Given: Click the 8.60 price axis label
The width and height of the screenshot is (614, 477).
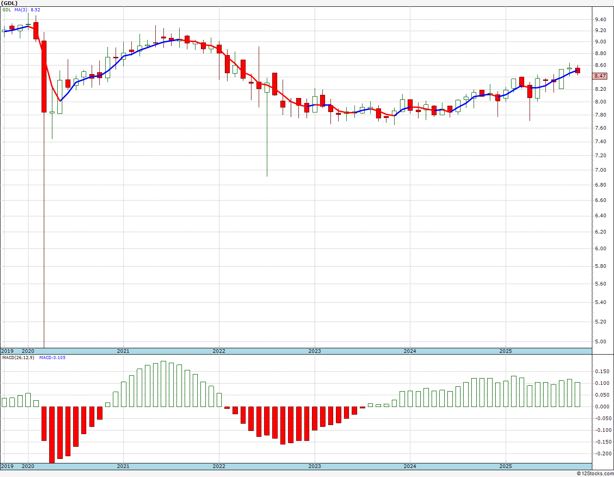Looking at the screenshot, I should (x=600, y=65).
